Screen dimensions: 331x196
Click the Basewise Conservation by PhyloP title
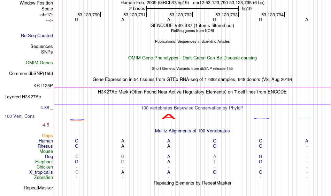coord(192,108)
